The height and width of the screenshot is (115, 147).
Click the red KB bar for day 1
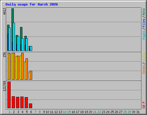[9, 95]
